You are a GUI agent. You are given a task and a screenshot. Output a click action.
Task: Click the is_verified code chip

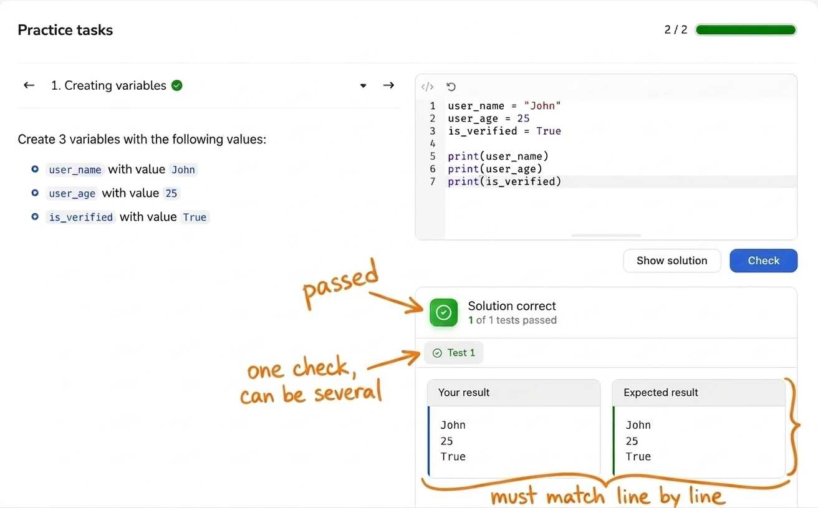click(x=80, y=217)
